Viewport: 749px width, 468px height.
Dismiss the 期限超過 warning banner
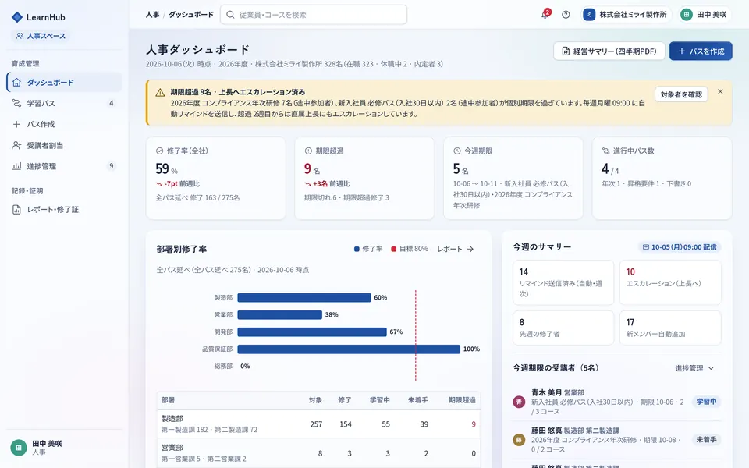coord(720,92)
